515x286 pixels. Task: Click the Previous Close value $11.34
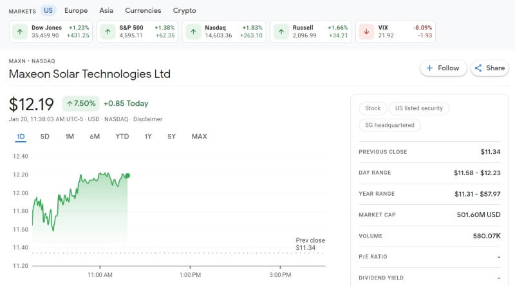pyautogui.click(x=491, y=152)
